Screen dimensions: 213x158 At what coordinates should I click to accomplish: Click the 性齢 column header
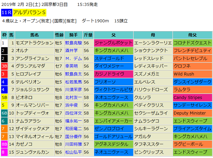coord(59,35)
